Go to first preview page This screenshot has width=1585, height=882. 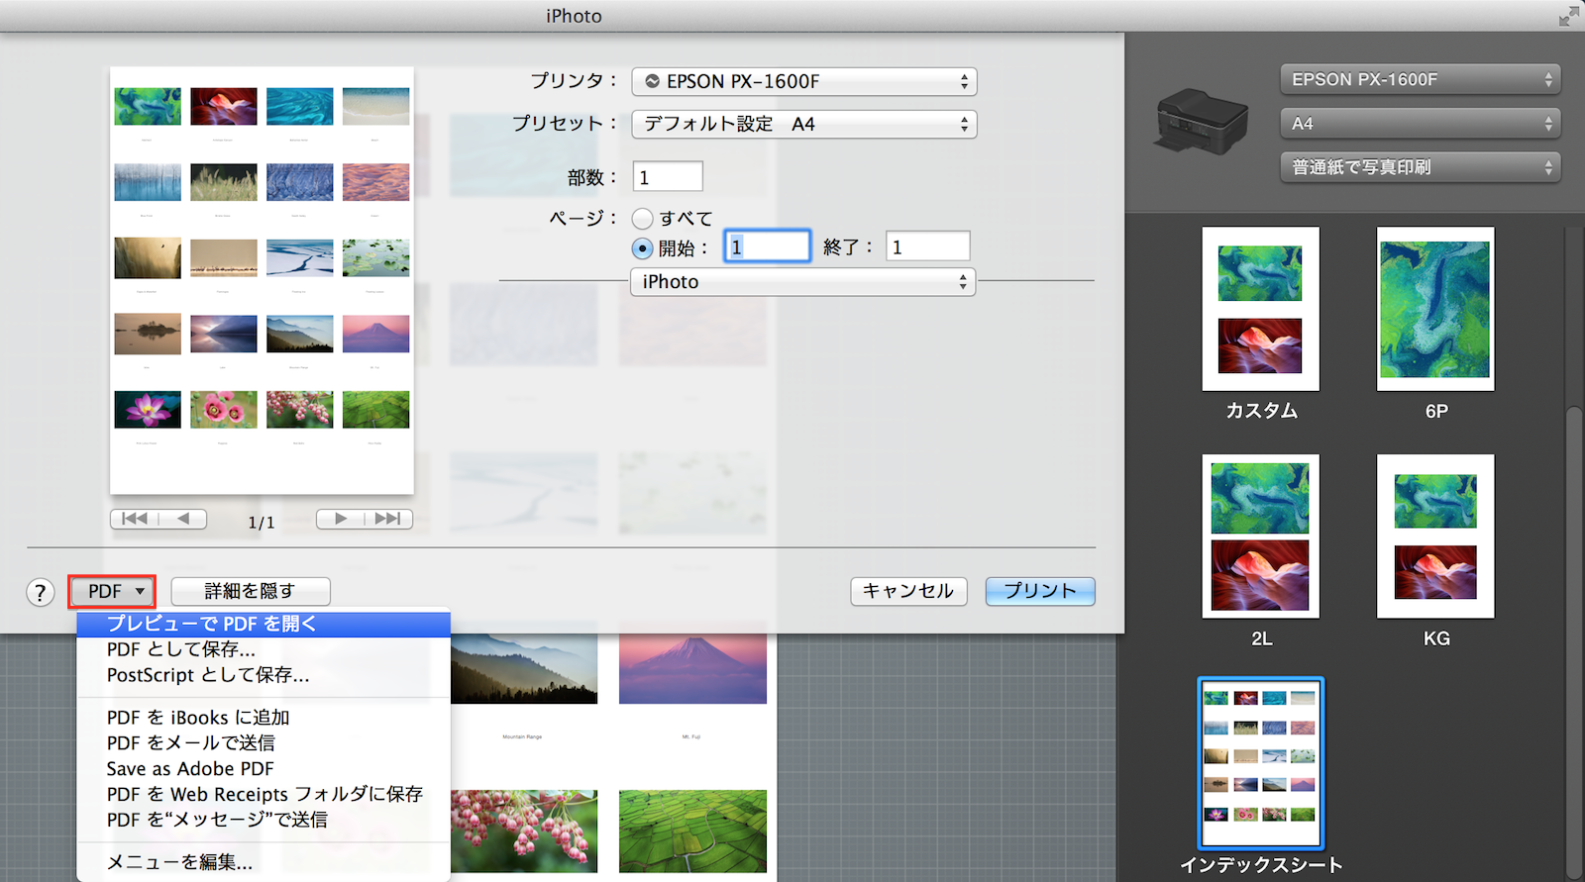coord(134,519)
